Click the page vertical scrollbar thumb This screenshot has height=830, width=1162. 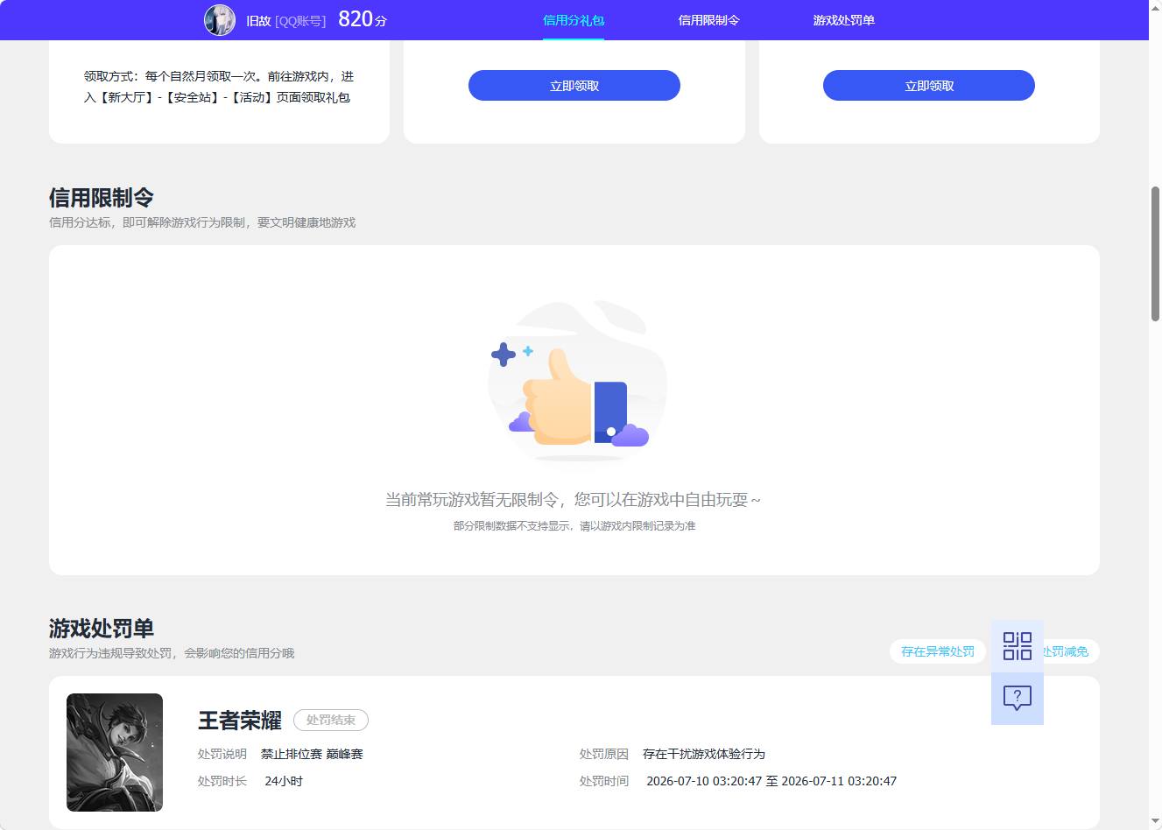click(1155, 254)
